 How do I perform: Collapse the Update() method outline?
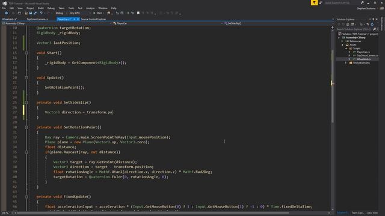click(26, 77)
